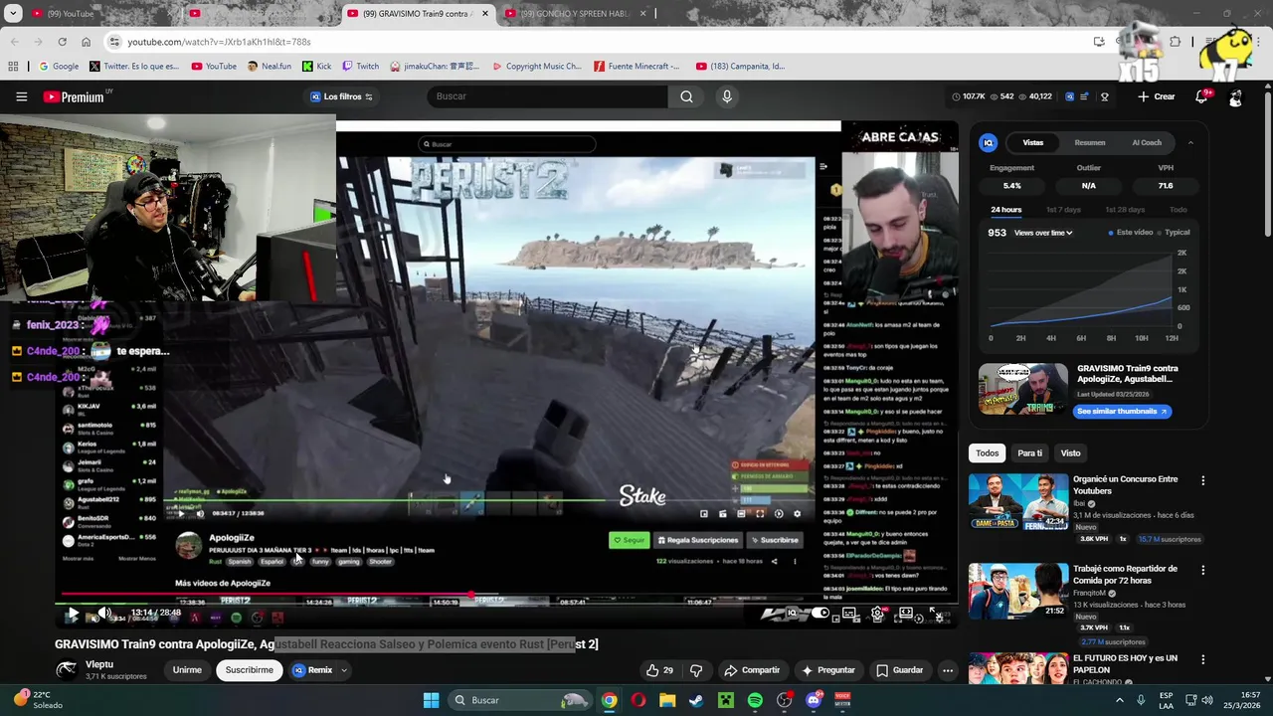Select the '1st 28 days' range tab
This screenshot has width=1273, height=716.
(x=1125, y=210)
